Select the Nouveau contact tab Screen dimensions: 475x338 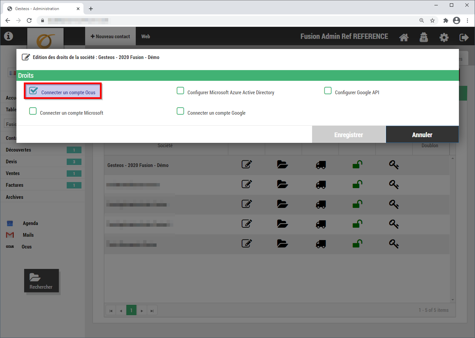point(110,37)
